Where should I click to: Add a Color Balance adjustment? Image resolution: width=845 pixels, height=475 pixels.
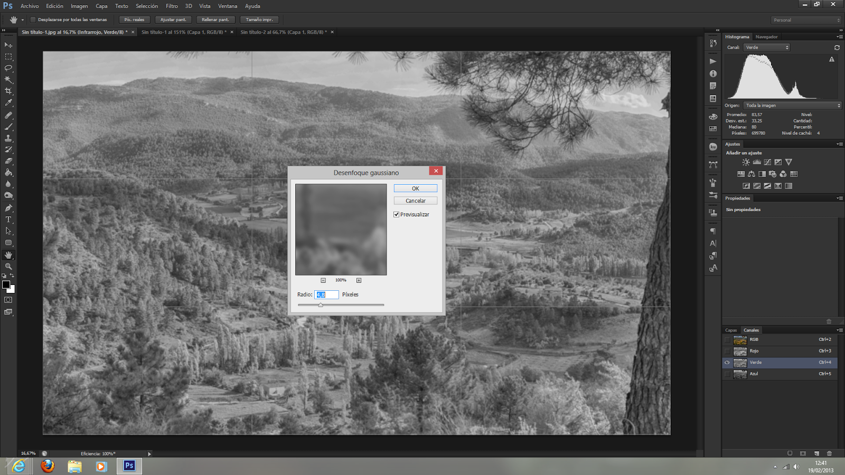(752, 174)
